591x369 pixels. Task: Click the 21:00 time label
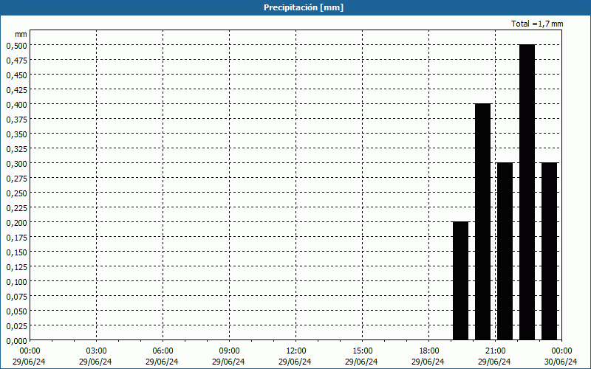(x=495, y=351)
